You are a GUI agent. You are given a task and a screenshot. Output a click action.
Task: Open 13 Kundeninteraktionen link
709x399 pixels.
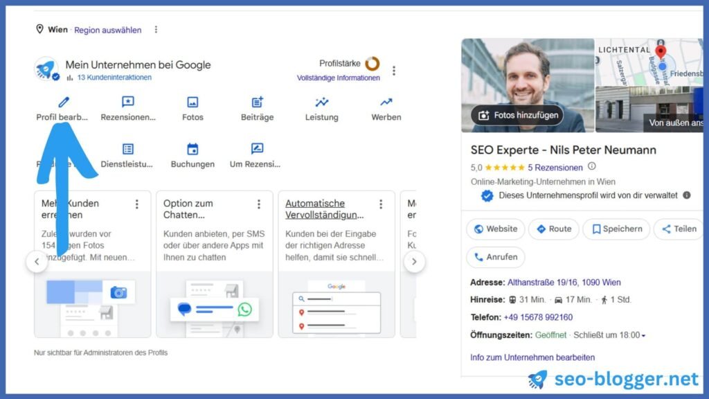pos(114,78)
